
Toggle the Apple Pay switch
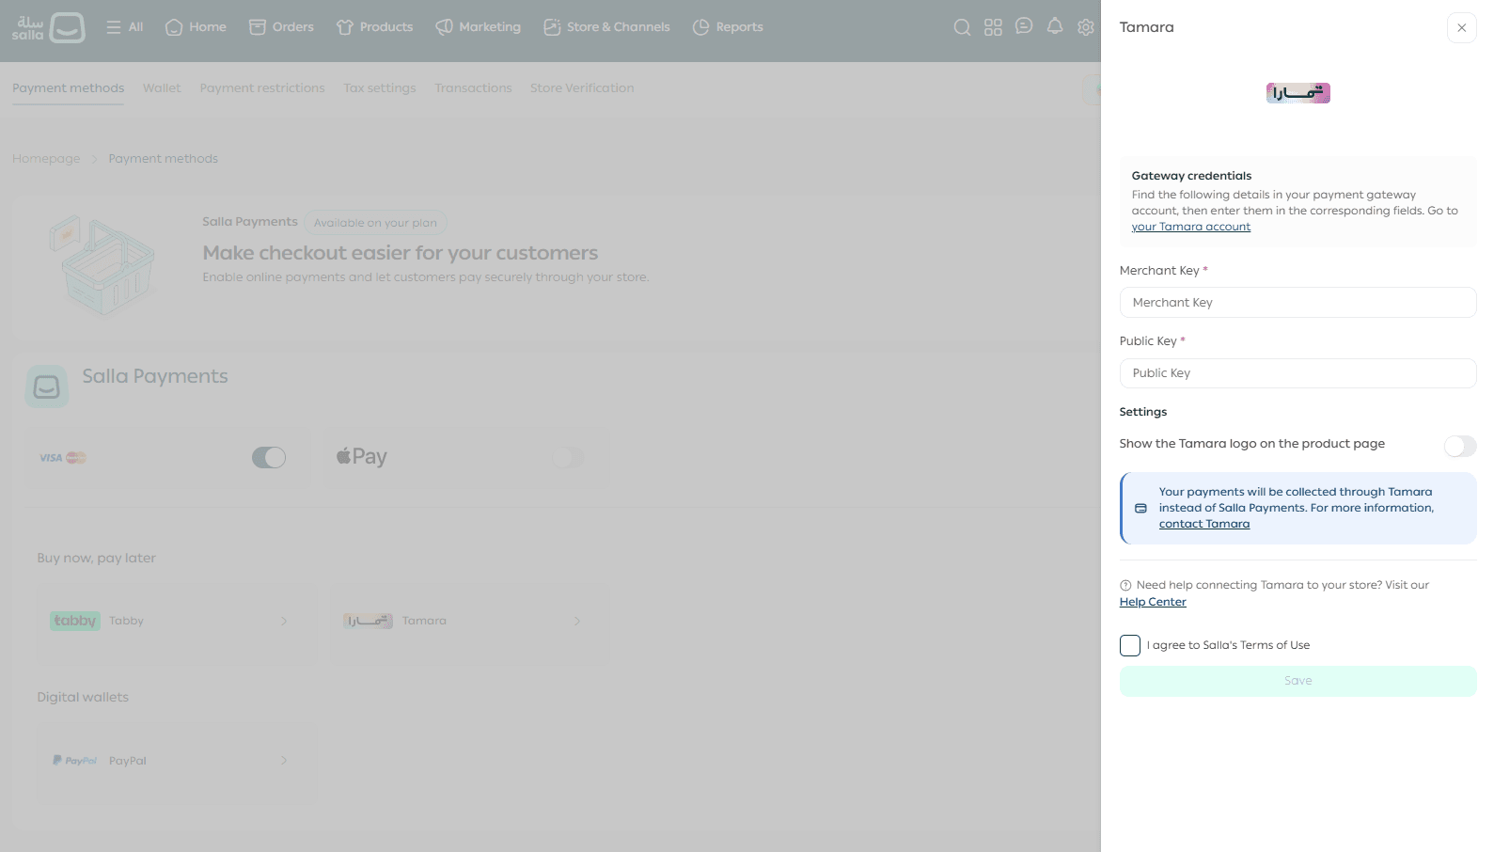tap(568, 458)
